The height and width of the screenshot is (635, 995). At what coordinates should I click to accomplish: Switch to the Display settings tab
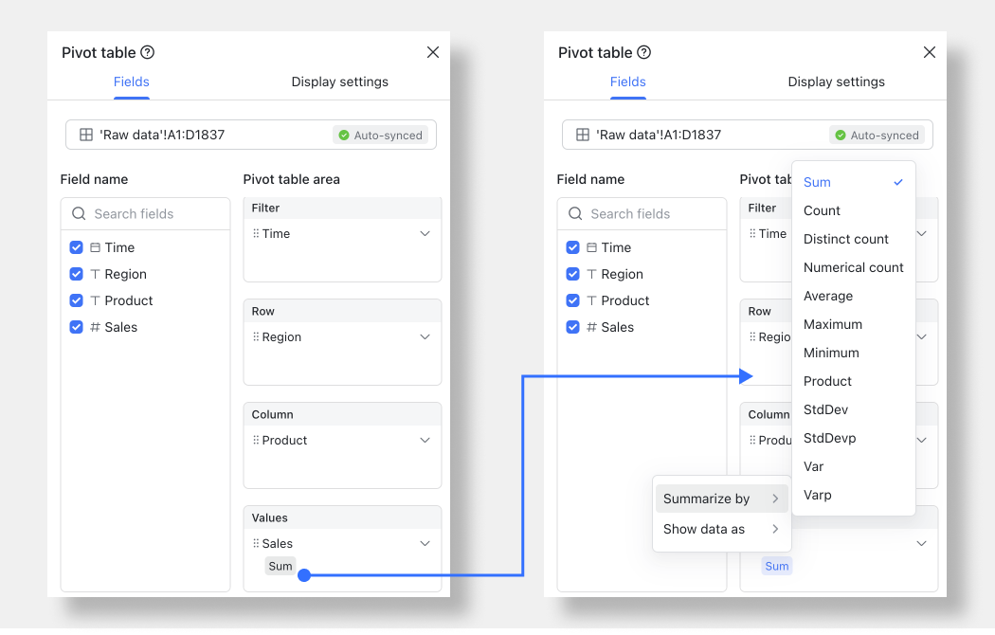tap(339, 82)
